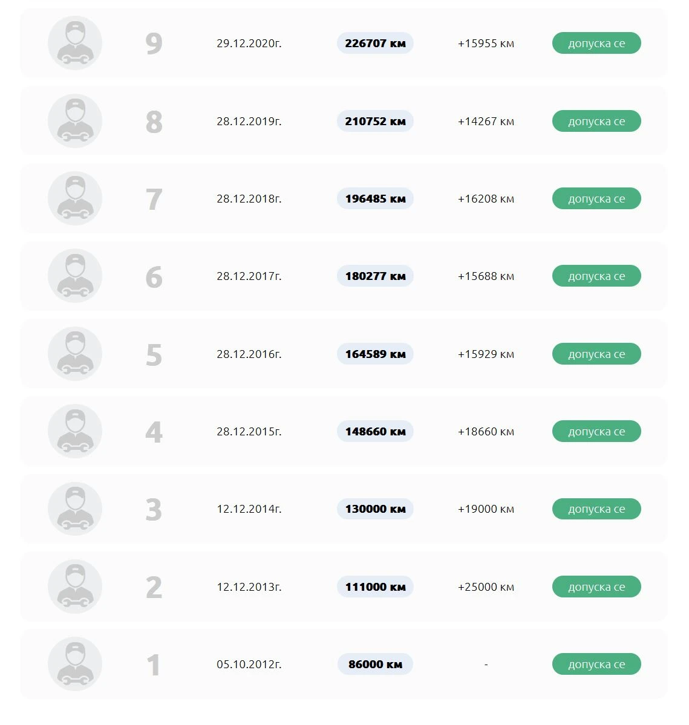Screen dimensions: 689x725
Task: Click the mechanic avatar icon for inspection 7
Action: pyautogui.click(x=75, y=198)
